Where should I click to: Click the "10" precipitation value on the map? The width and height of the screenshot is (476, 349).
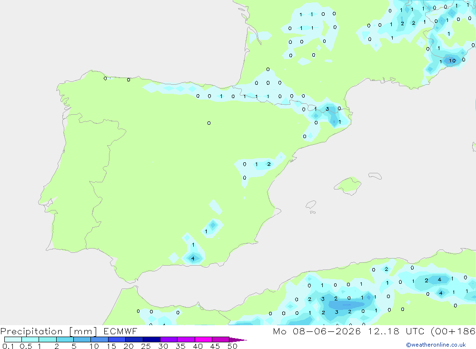click(x=452, y=61)
